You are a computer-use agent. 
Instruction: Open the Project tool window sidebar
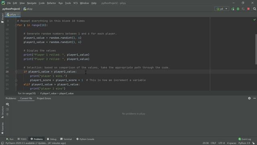click(2, 18)
